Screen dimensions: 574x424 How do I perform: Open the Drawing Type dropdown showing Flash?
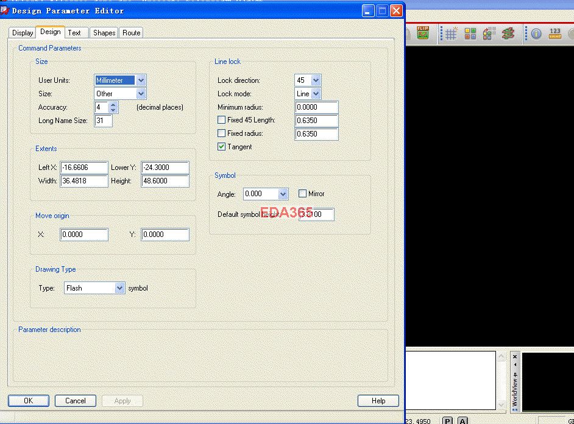coord(119,288)
